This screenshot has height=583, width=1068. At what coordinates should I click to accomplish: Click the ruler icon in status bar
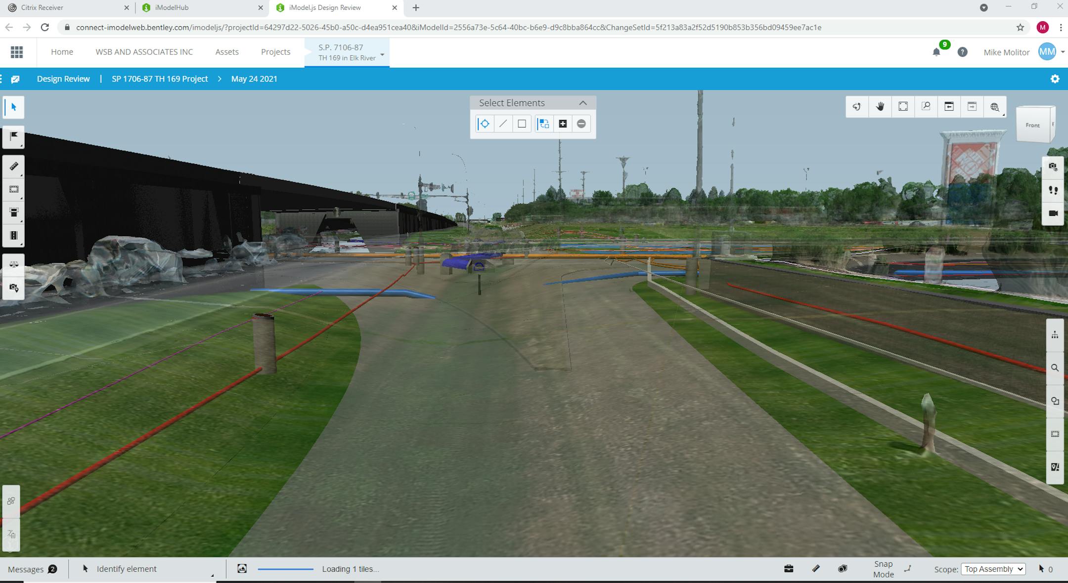click(816, 569)
